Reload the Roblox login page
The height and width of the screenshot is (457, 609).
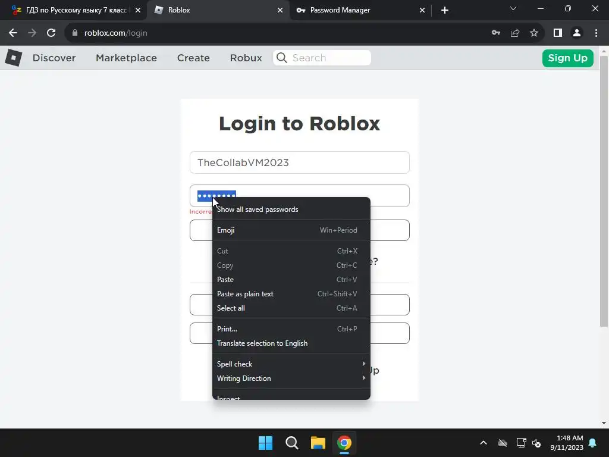pos(51,33)
